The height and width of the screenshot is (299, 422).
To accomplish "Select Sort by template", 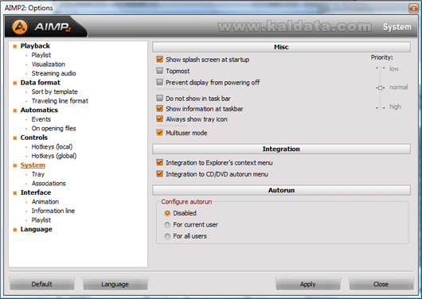I will tap(55, 91).
